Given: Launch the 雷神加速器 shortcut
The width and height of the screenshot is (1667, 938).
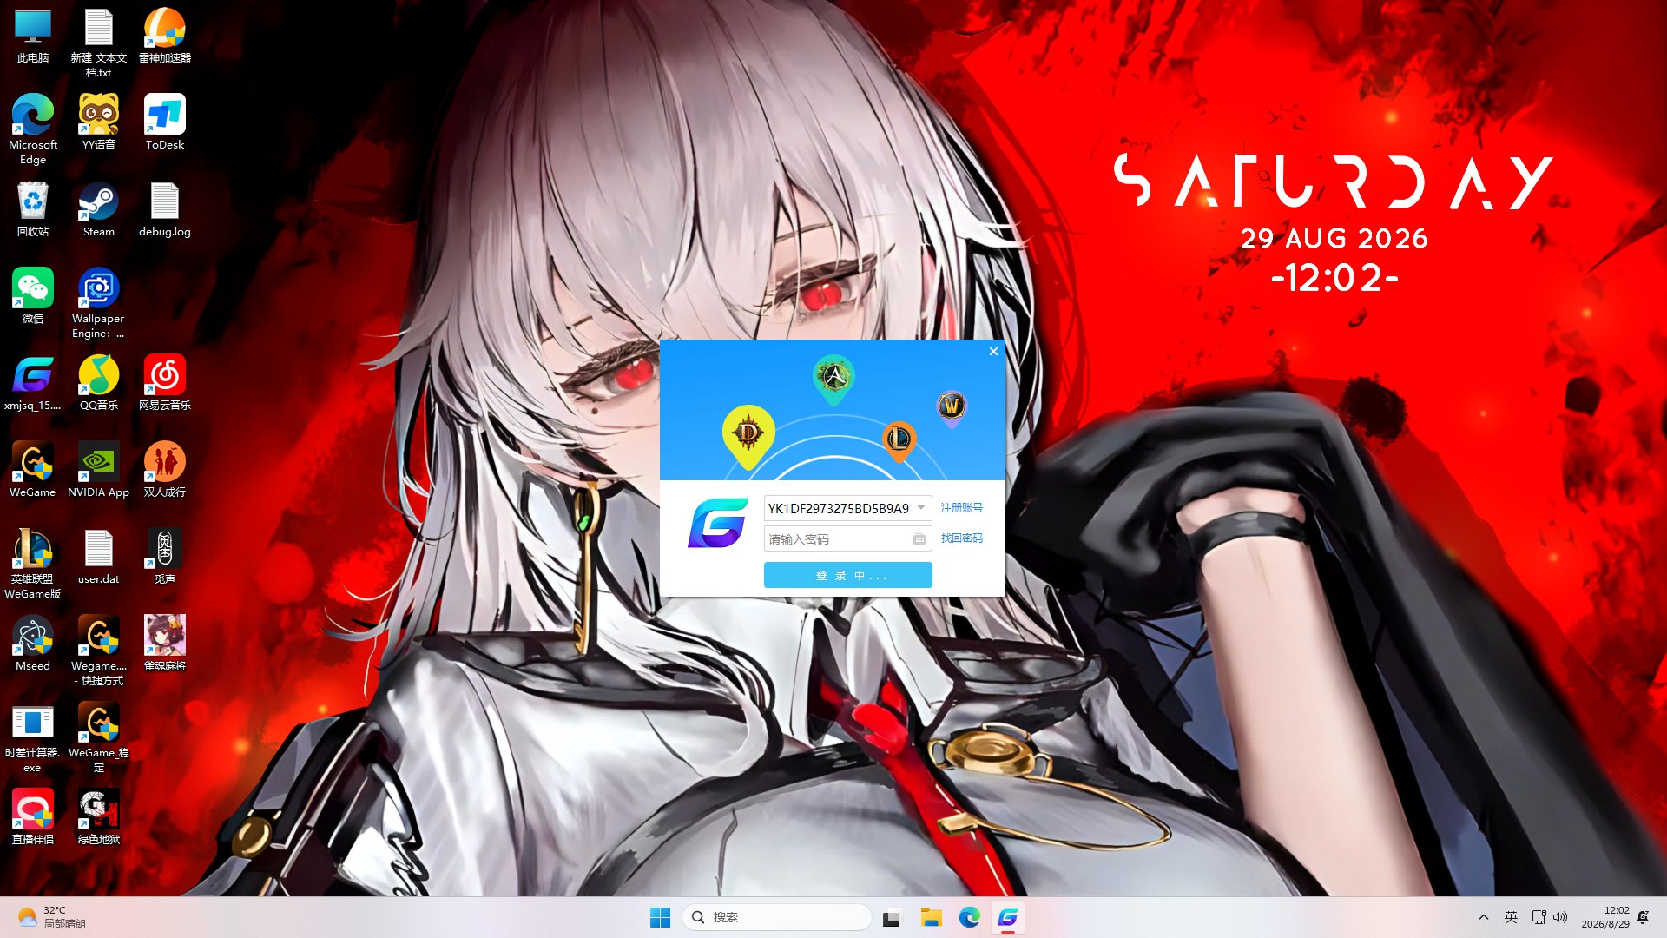Looking at the screenshot, I should 165,36.
